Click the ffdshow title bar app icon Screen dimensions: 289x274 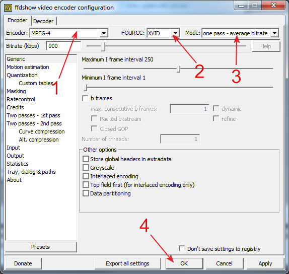[8, 8]
